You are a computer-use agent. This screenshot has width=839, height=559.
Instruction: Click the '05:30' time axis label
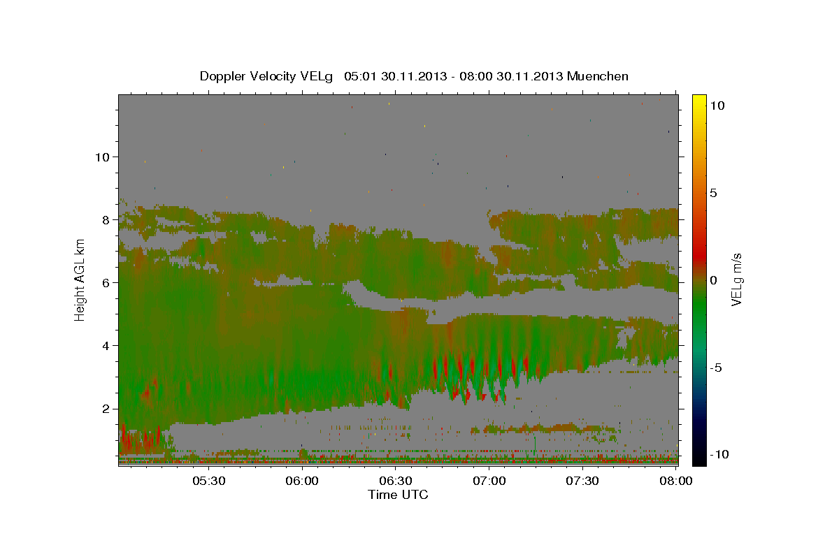208,481
